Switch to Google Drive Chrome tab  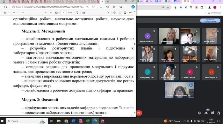[x=149, y=1]
